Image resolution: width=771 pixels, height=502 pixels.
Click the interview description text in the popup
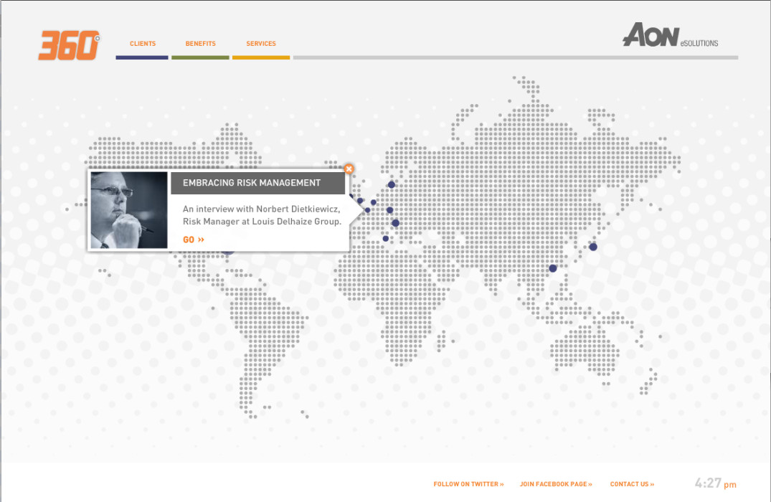pyautogui.click(x=261, y=215)
